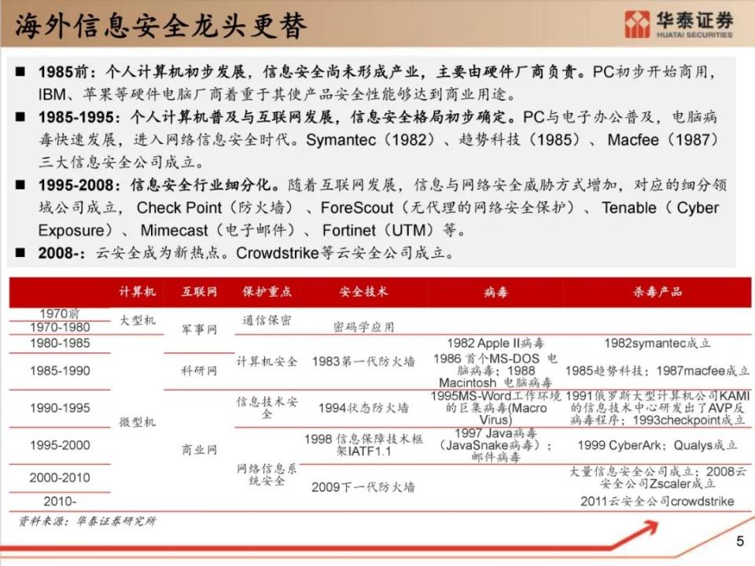Click the 2011云安全公司crowdstrike cell
Screen dimensions: 755x566
(x=657, y=502)
